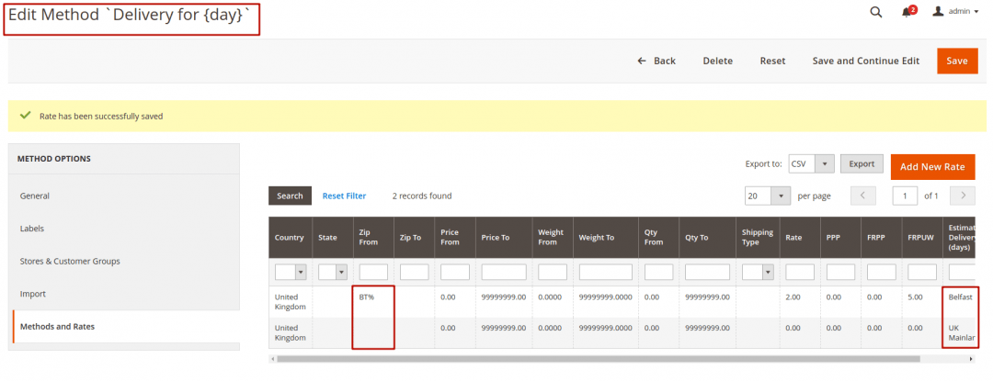Select the General method option
The width and height of the screenshot is (993, 381).
(35, 196)
